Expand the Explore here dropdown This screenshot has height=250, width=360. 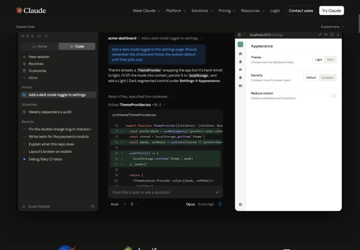(332, 27)
